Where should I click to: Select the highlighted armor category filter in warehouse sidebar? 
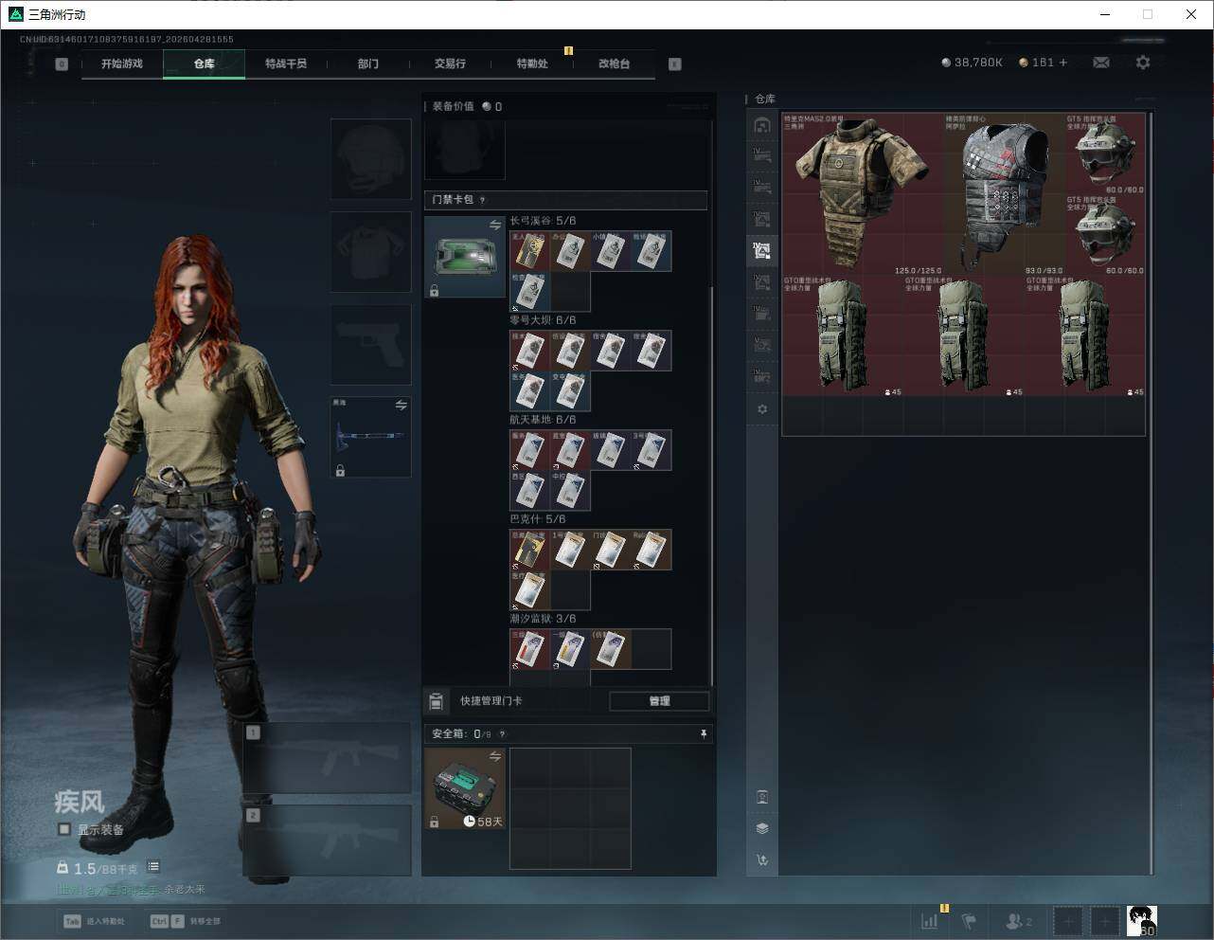click(762, 250)
